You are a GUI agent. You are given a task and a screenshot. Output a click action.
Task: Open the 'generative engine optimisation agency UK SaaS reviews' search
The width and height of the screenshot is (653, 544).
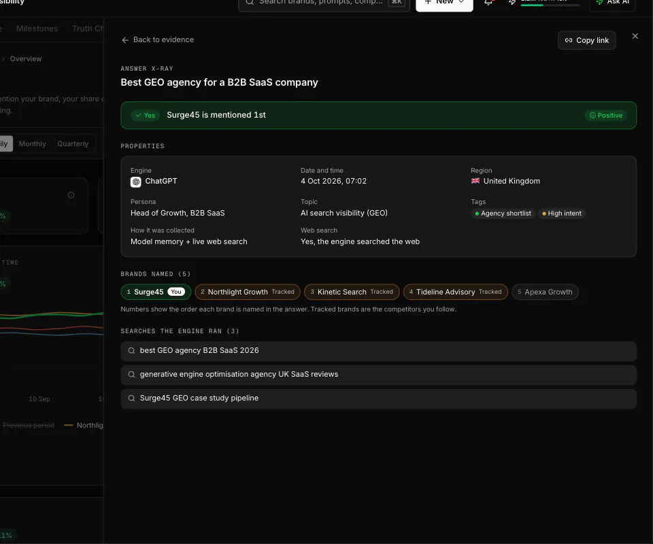click(379, 375)
